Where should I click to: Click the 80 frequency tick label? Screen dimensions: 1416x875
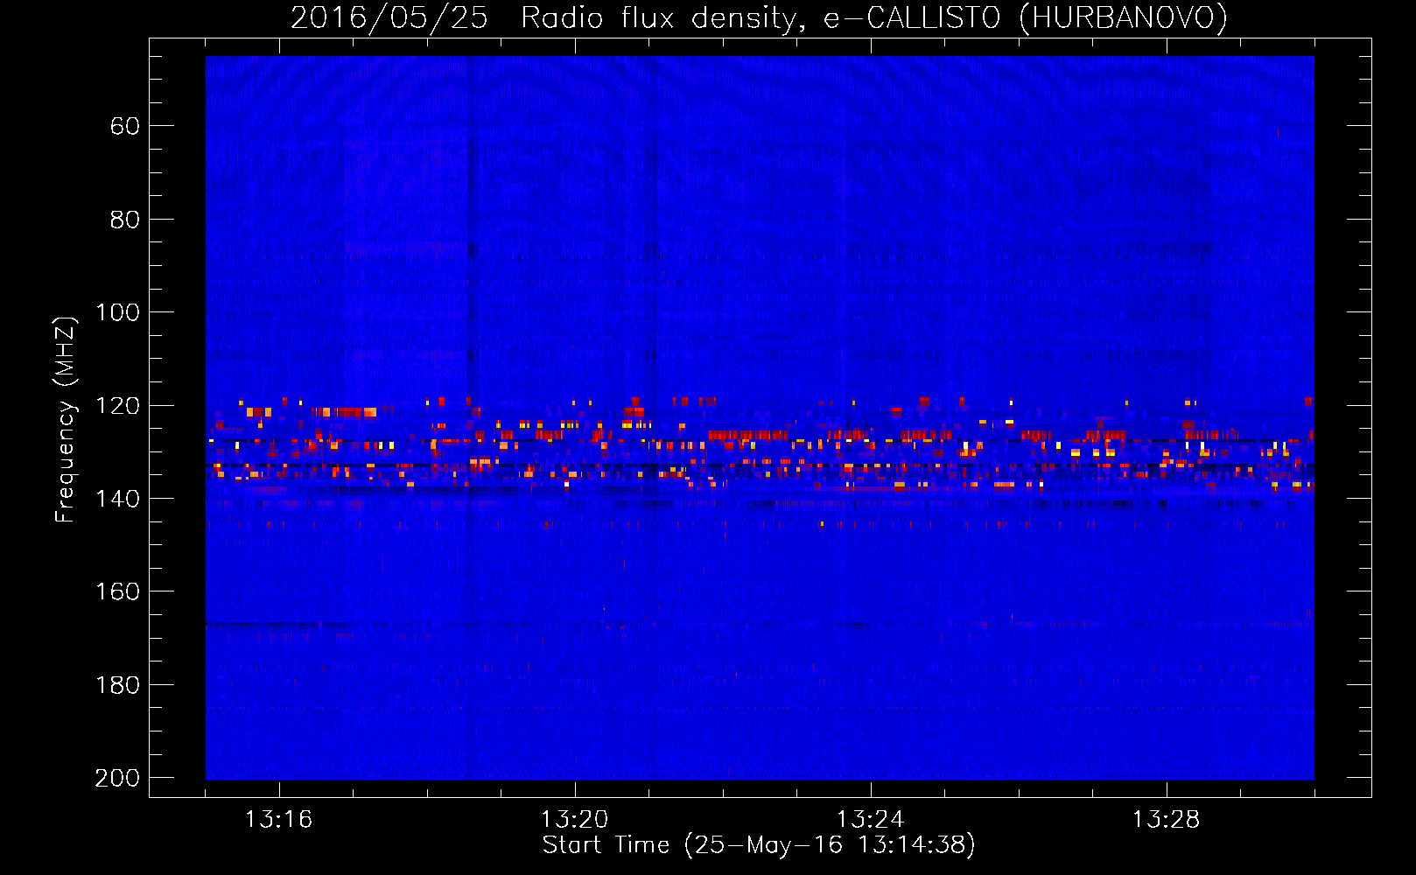[x=125, y=220]
